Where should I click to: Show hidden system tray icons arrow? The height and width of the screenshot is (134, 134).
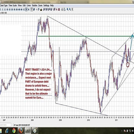122,131
